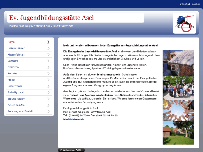Click the email share icon in Weitersagen bar

[x=80, y=150]
